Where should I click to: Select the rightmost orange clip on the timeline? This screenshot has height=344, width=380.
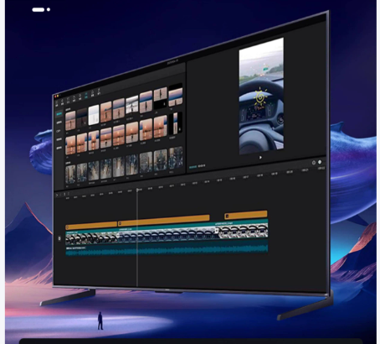[246, 215]
